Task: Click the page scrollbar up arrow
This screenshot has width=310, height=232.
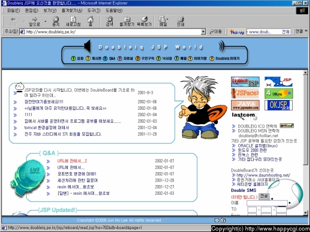Action: tap(306, 73)
